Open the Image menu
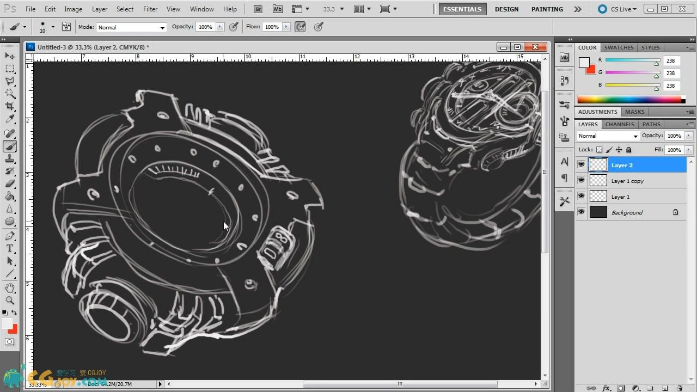The height and width of the screenshot is (392, 697). pyautogui.click(x=74, y=9)
